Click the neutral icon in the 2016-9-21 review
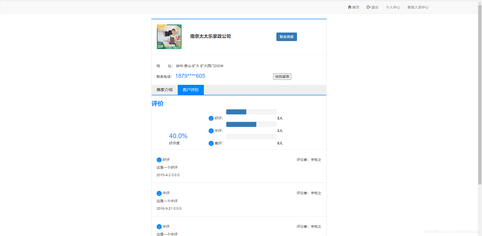Viewport: 482px width, 236px height. click(x=159, y=193)
